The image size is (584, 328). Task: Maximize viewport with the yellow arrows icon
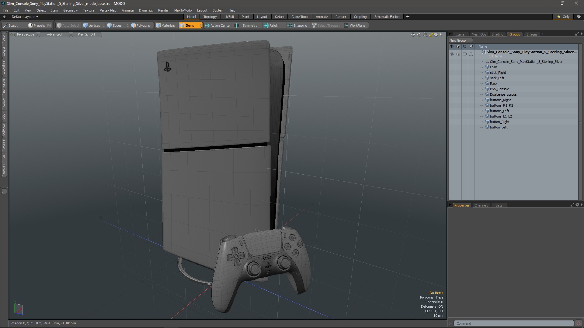tap(431, 35)
